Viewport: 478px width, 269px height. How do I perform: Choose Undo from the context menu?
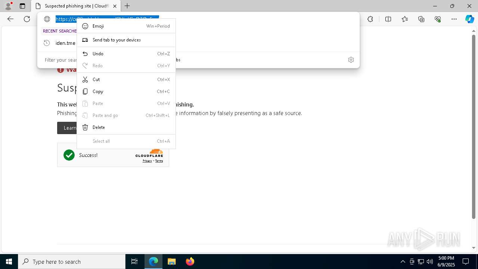pos(126,54)
